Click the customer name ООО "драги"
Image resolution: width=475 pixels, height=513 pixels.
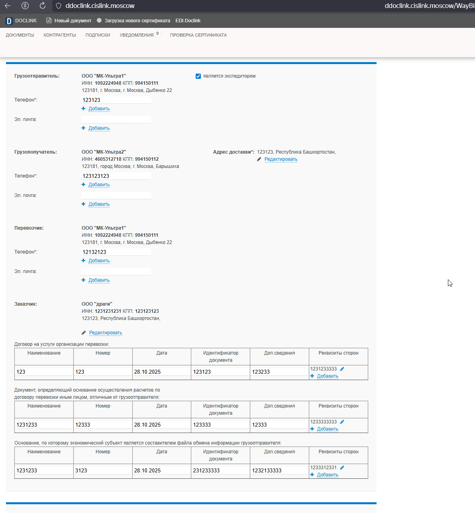coord(97,304)
